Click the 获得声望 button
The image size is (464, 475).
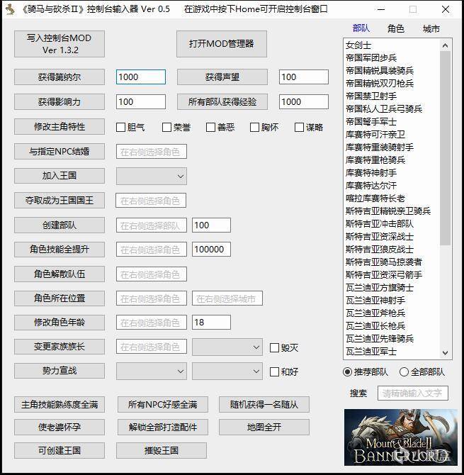[x=222, y=77]
